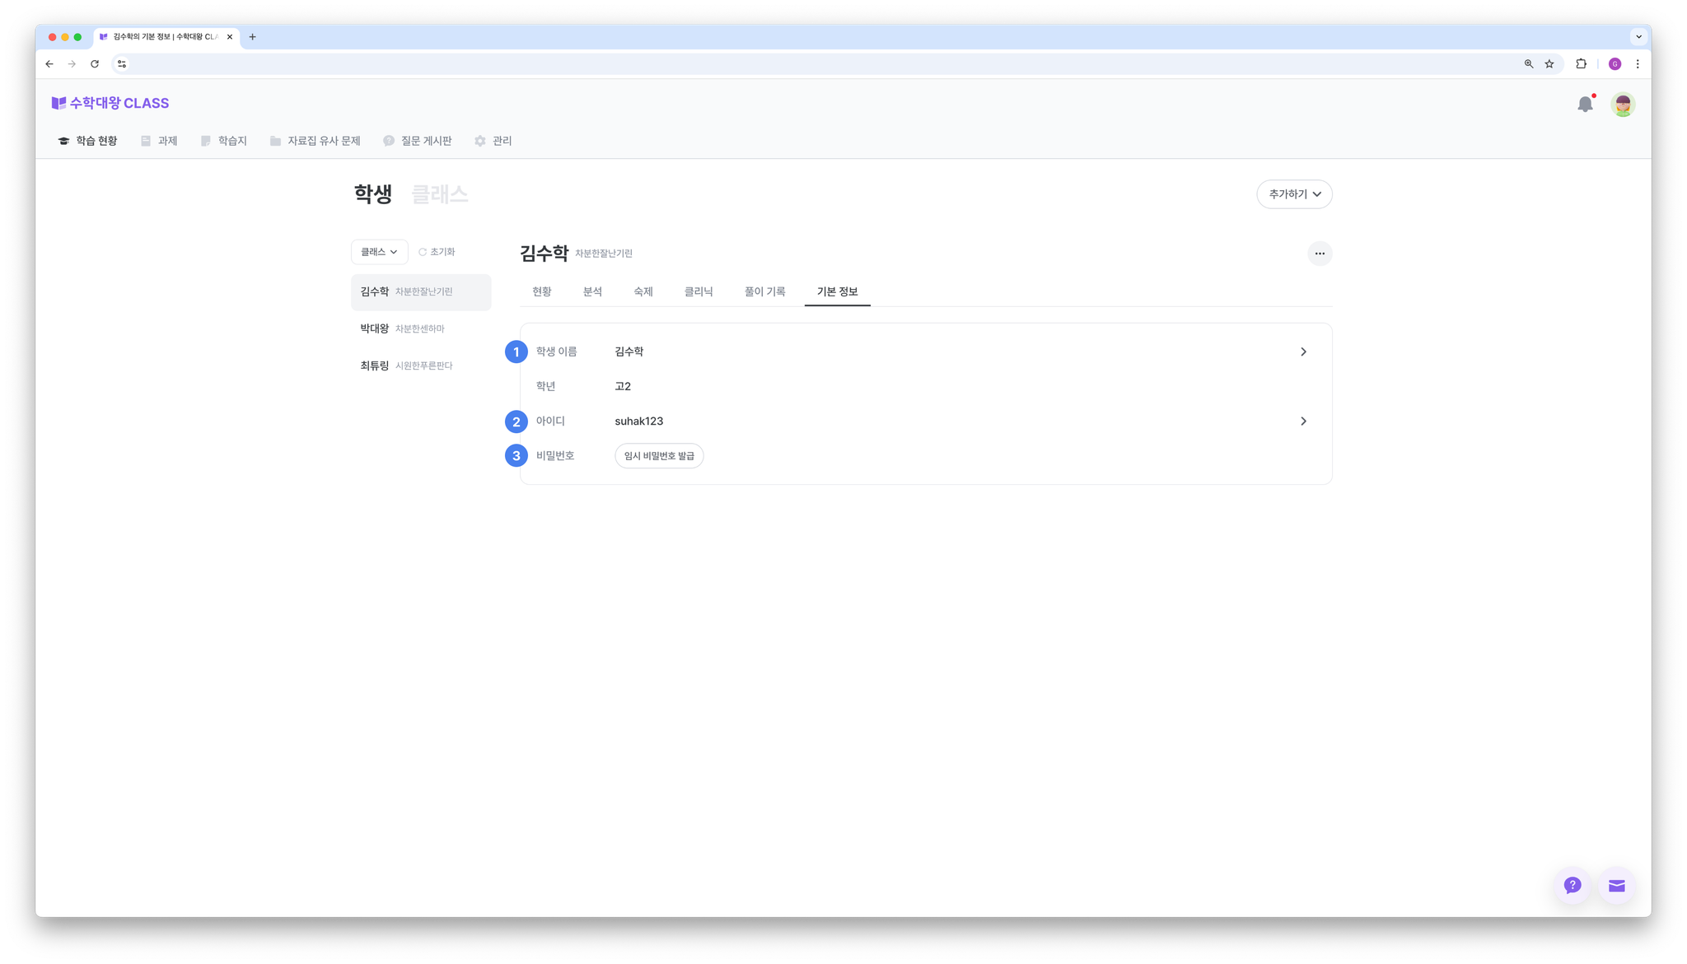1687x964 pixels.
Task: Select student 김수학 in list
Action: (421, 292)
